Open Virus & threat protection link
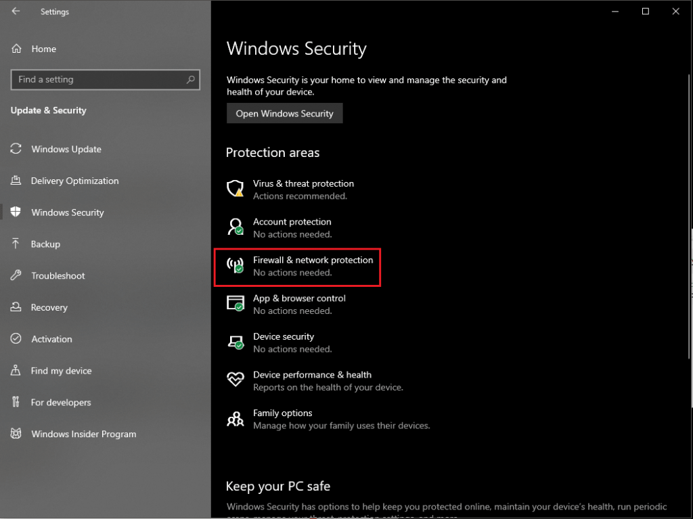The image size is (693, 519). pyautogui.click(x=303, y=183)
